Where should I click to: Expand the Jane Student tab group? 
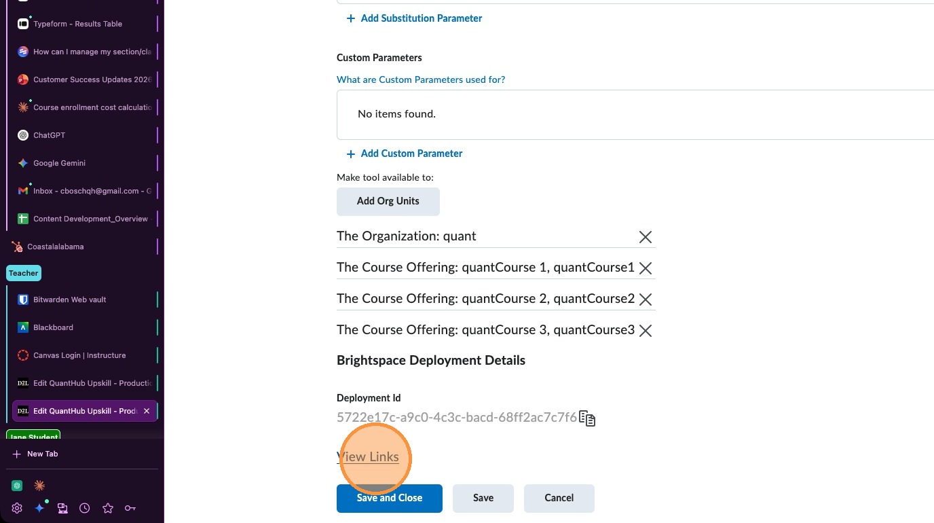[x=33, y=436]
